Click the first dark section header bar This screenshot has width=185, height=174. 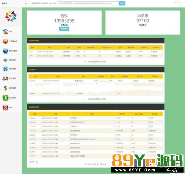point(96,41)
